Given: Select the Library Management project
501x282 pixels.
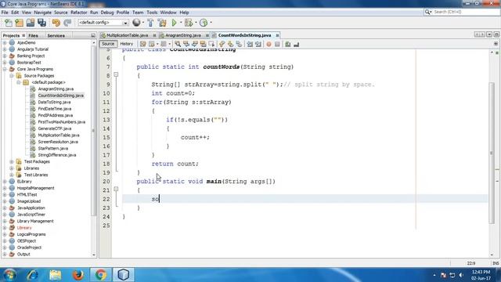Looking at the screenshot, I should 35,221.
